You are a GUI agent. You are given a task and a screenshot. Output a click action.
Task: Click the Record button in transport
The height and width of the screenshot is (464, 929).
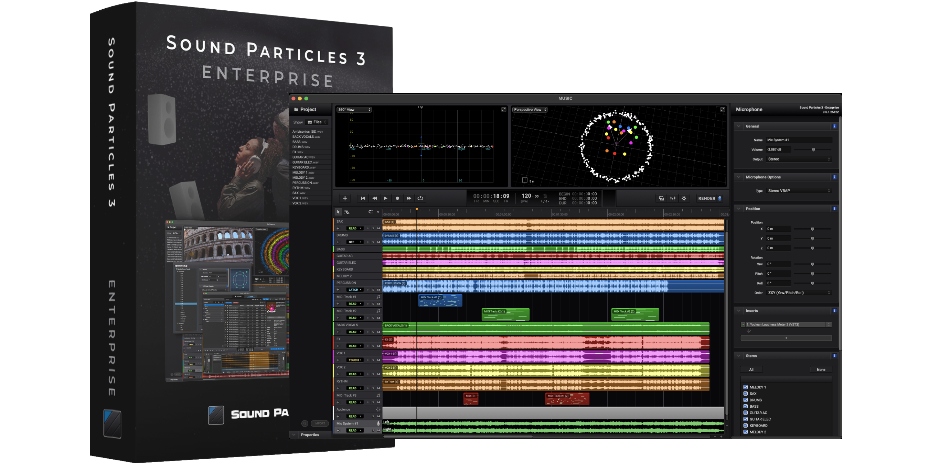[x=397, y=198]
